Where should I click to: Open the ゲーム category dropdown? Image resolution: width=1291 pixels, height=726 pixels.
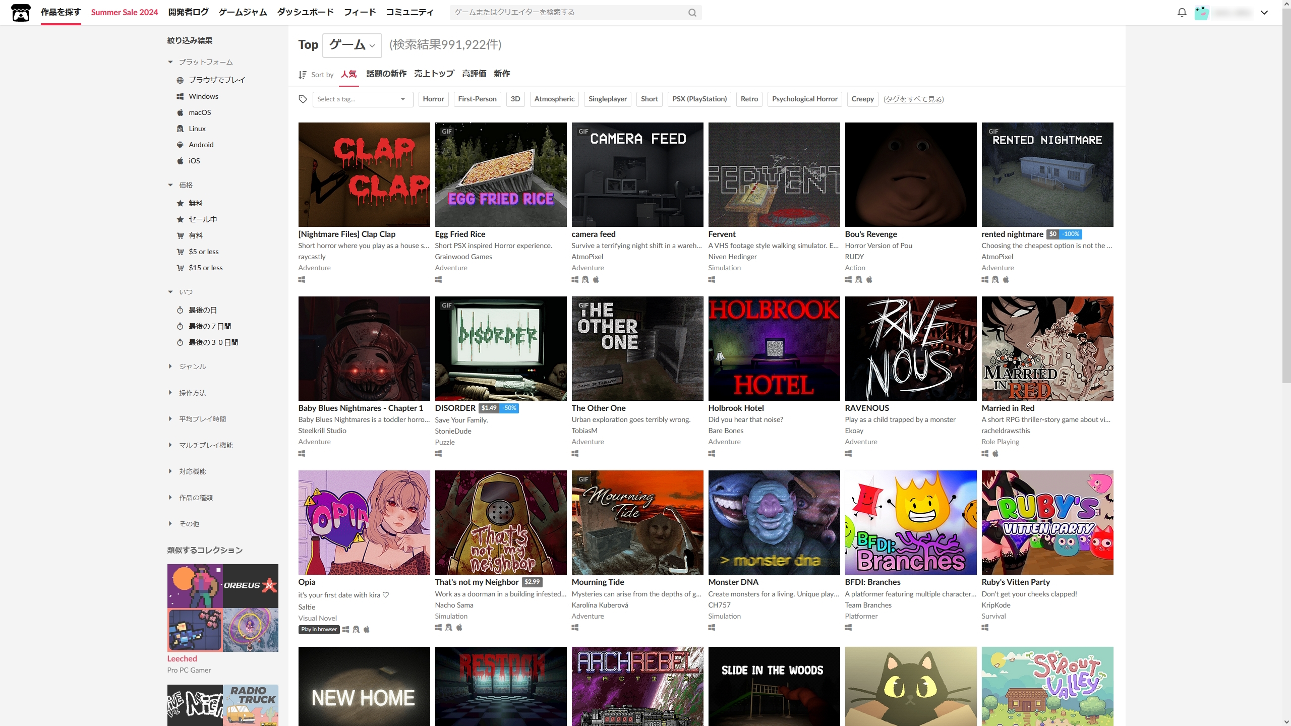(352, 45)
